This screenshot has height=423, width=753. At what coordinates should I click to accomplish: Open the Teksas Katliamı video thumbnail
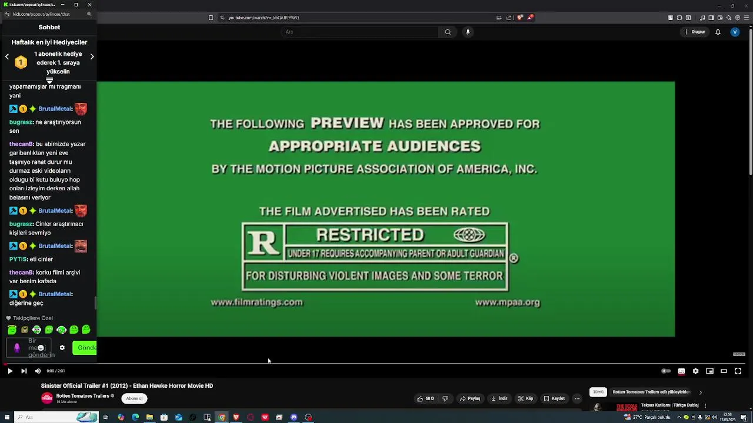(x=615, y=407)
